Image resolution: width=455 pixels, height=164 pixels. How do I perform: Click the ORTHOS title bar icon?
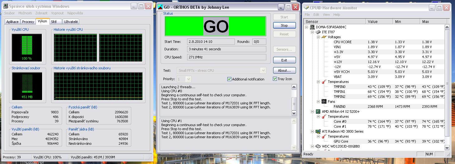tap(160, 7)
